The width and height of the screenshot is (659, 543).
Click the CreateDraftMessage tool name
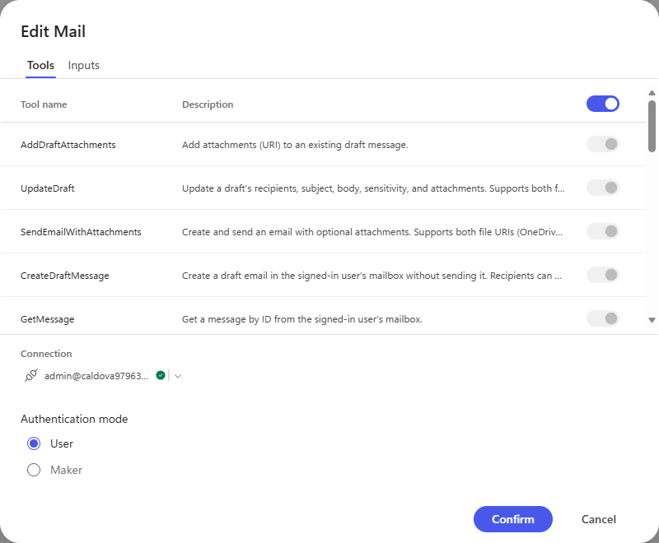[65, 276]
